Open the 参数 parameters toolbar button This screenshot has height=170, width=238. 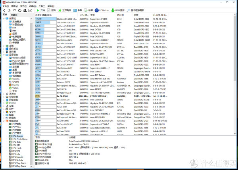click(78, 10)
